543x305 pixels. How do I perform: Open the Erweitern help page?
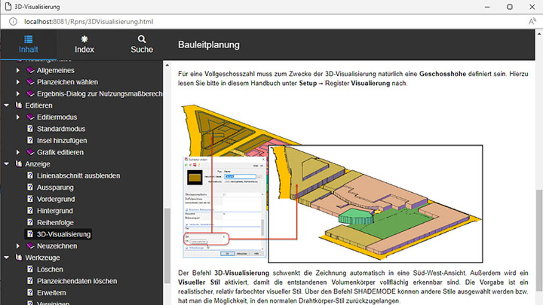(51, 293)
